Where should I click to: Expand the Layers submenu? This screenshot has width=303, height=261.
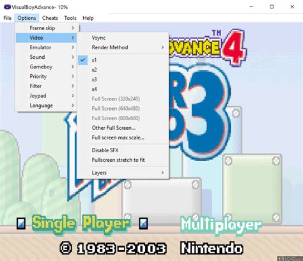[x=123, y=173]
